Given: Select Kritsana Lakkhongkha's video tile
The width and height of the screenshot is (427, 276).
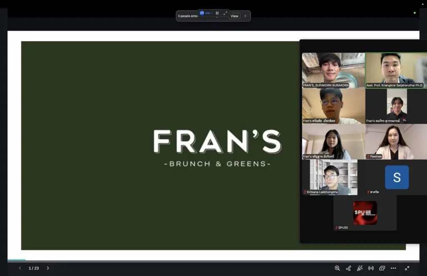Looking at the screenshot, I should click(333, 177).
